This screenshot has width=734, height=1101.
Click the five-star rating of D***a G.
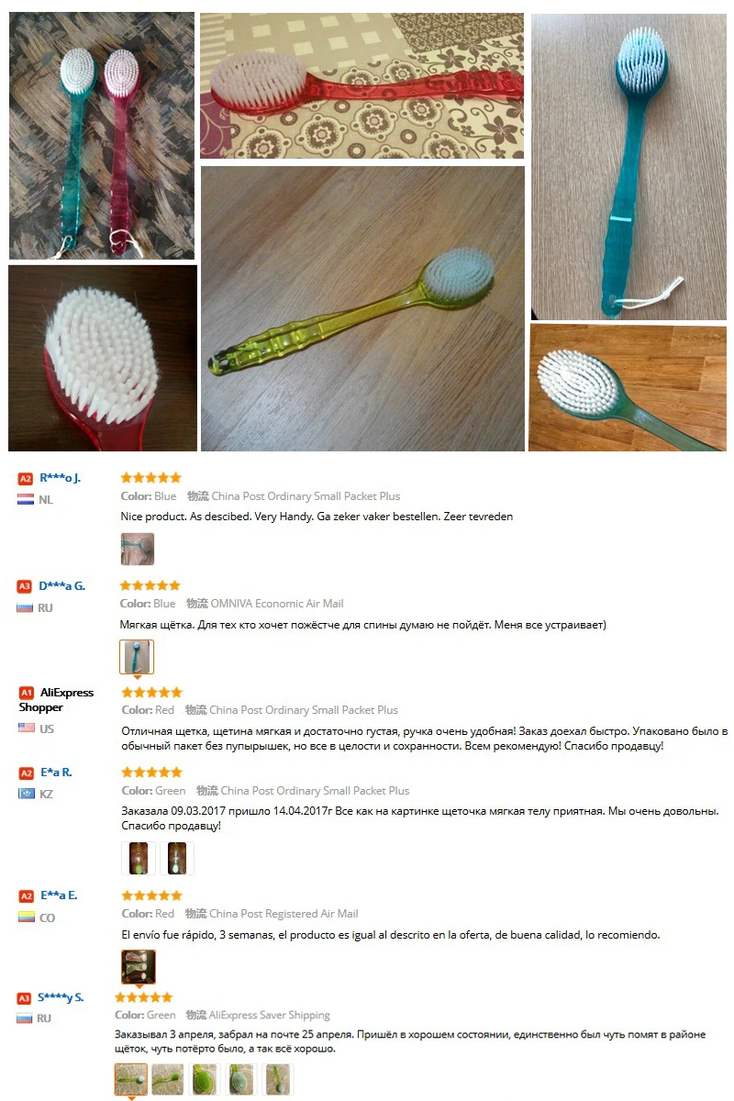point(151,585)
